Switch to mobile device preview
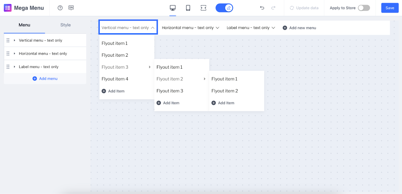 (x=188, y=8)
